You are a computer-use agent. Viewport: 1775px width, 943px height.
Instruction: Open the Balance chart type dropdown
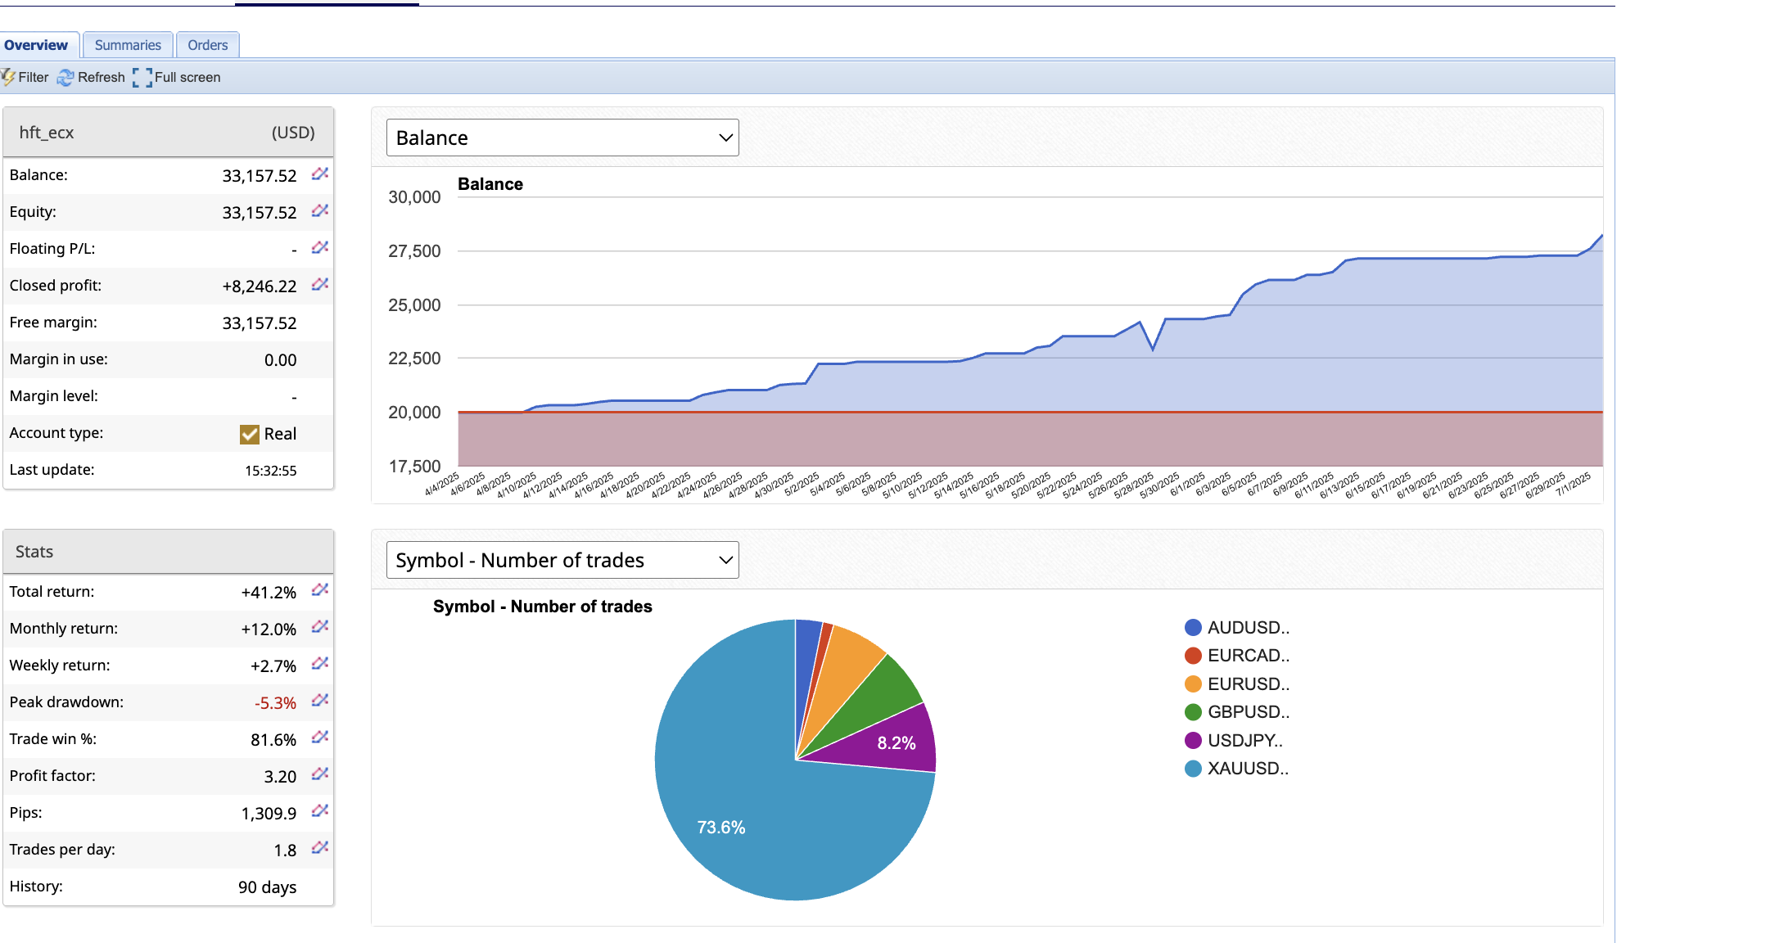click(x=562, y=138)
